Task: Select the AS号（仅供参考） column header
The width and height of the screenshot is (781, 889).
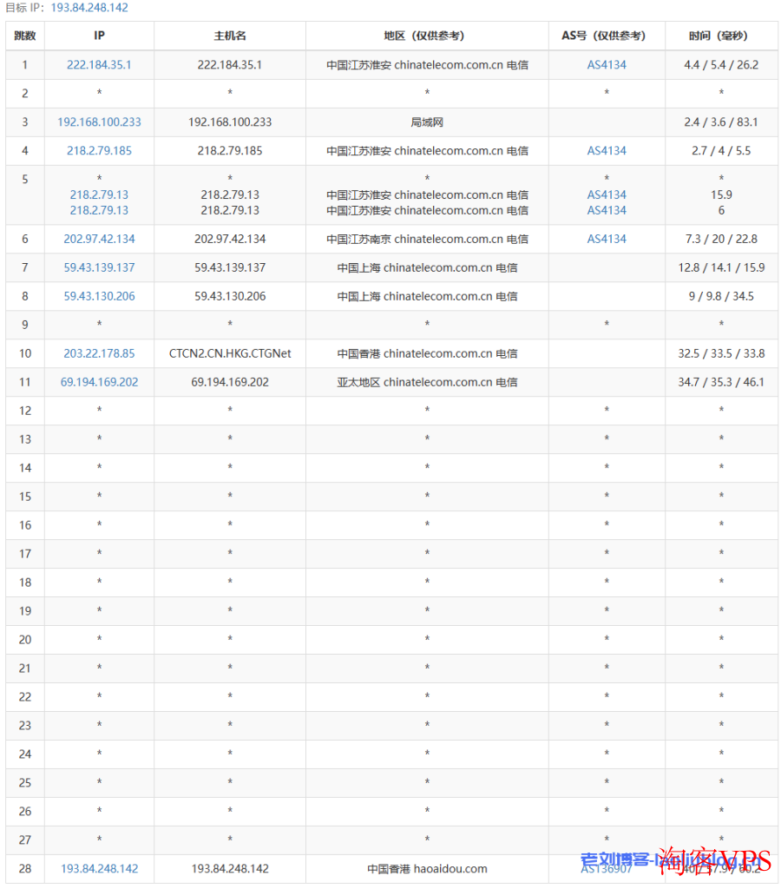Action: click(607, 36)
